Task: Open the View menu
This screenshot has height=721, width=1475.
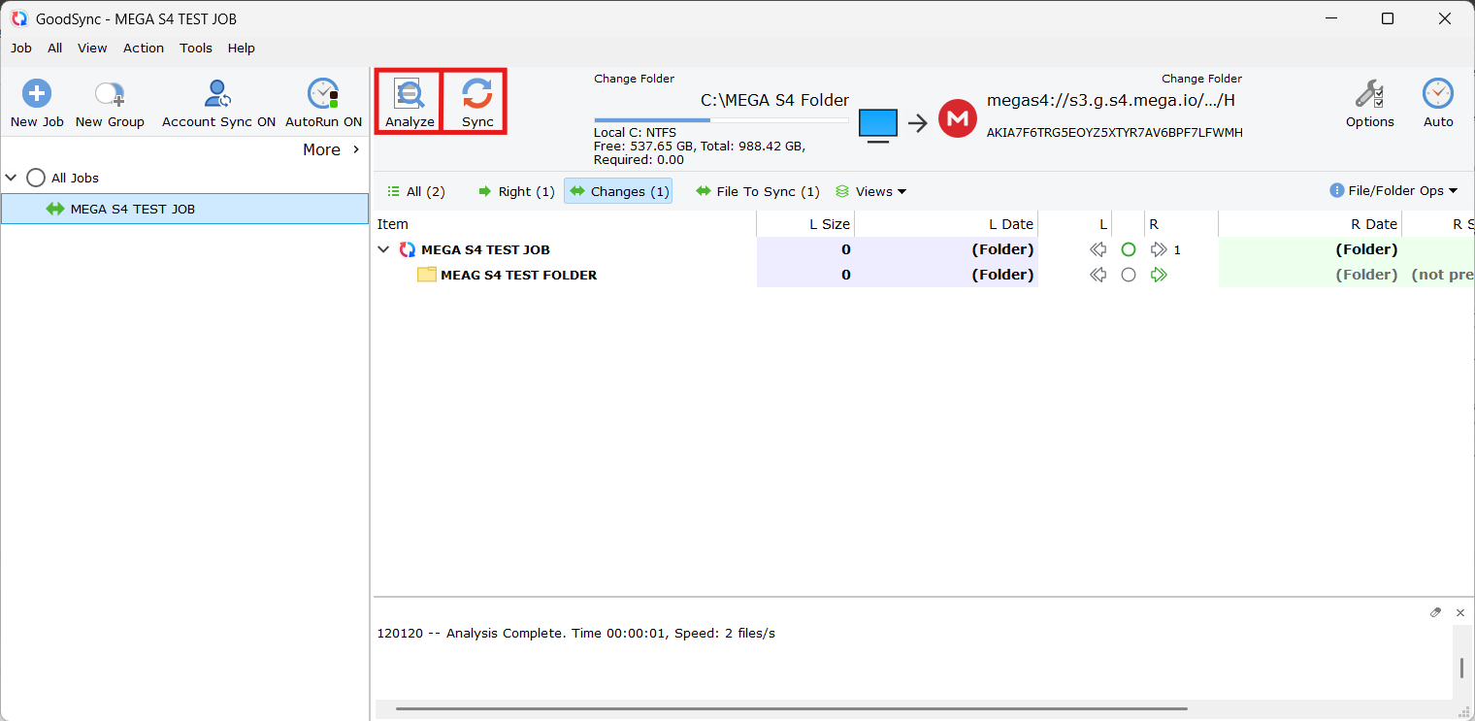Action: tap(92, 48)
